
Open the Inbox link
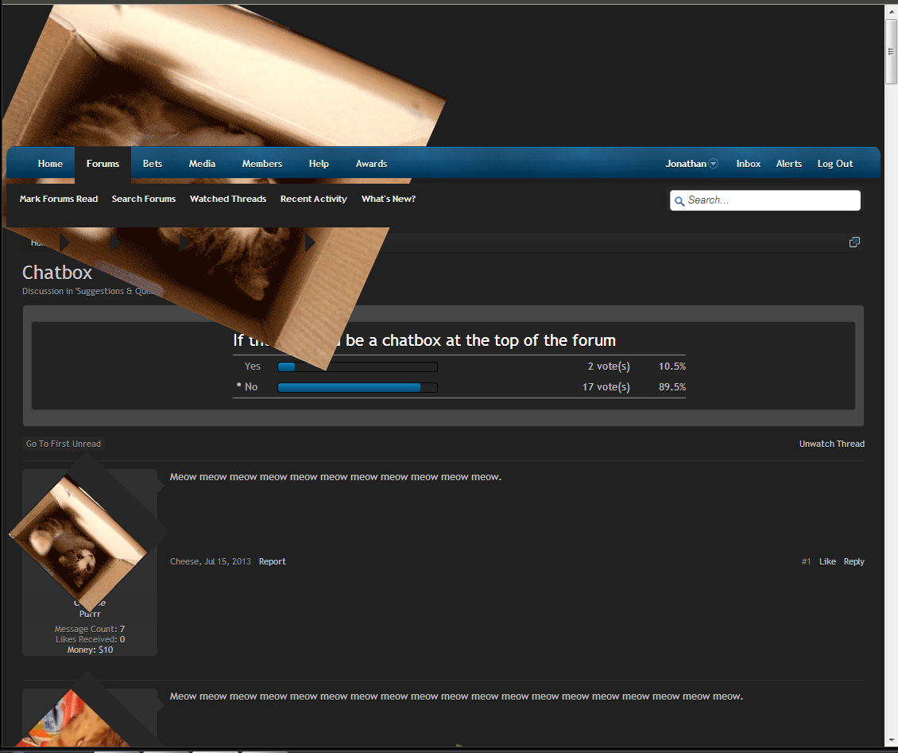tap(749, 164)
